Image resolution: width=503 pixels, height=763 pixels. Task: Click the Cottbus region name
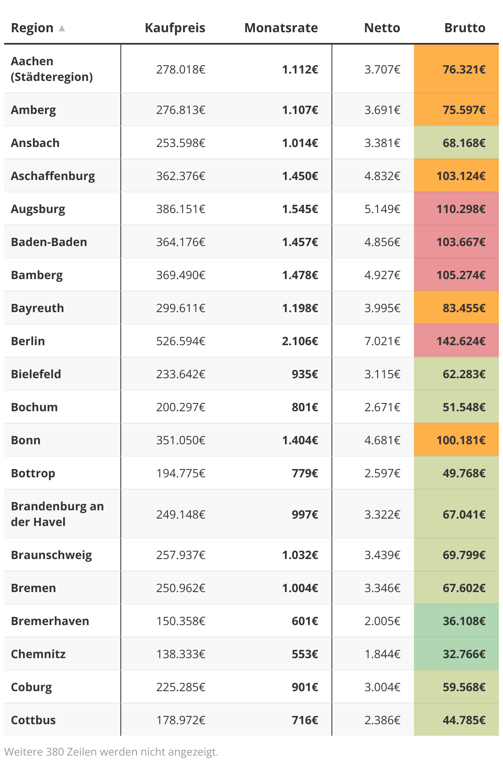pyautogui.click(x=33, y=720)
